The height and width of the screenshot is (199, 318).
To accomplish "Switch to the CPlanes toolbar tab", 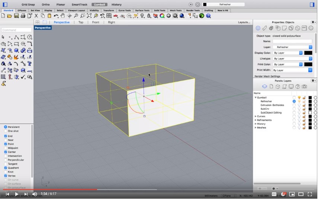I will click(x=22, y=10).
